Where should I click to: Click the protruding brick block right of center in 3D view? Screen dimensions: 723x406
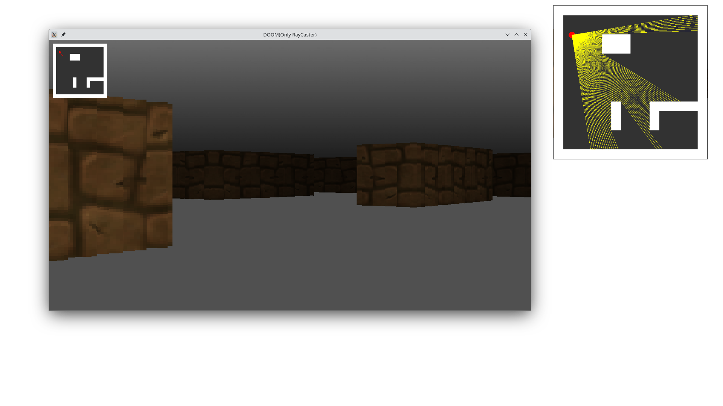tap(424, 175)
